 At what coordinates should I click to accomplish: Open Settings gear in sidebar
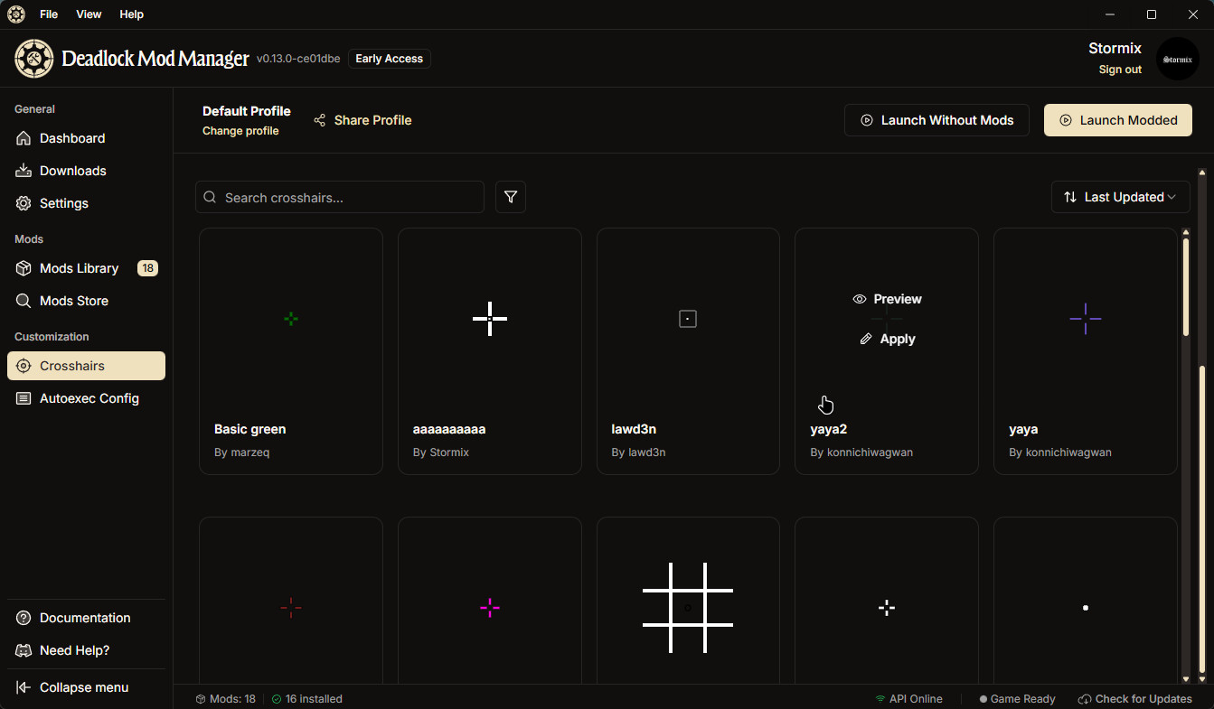pos(24,203)
